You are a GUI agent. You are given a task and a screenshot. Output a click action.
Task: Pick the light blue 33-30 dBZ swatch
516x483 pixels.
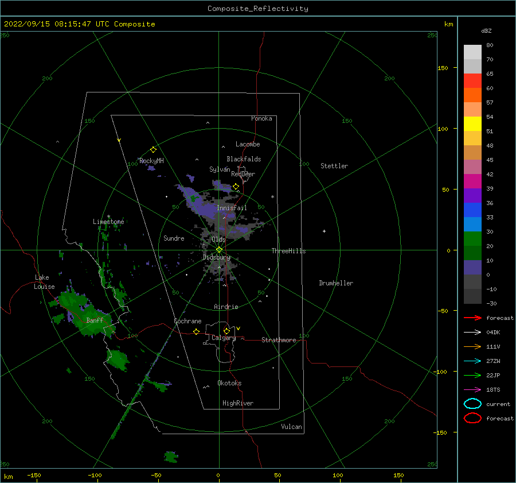472,224
